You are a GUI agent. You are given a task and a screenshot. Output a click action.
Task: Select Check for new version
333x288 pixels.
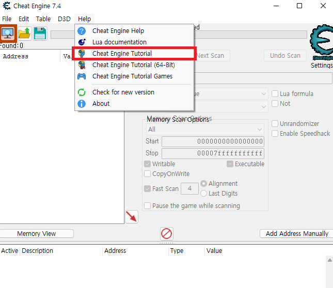coord(134,92)
